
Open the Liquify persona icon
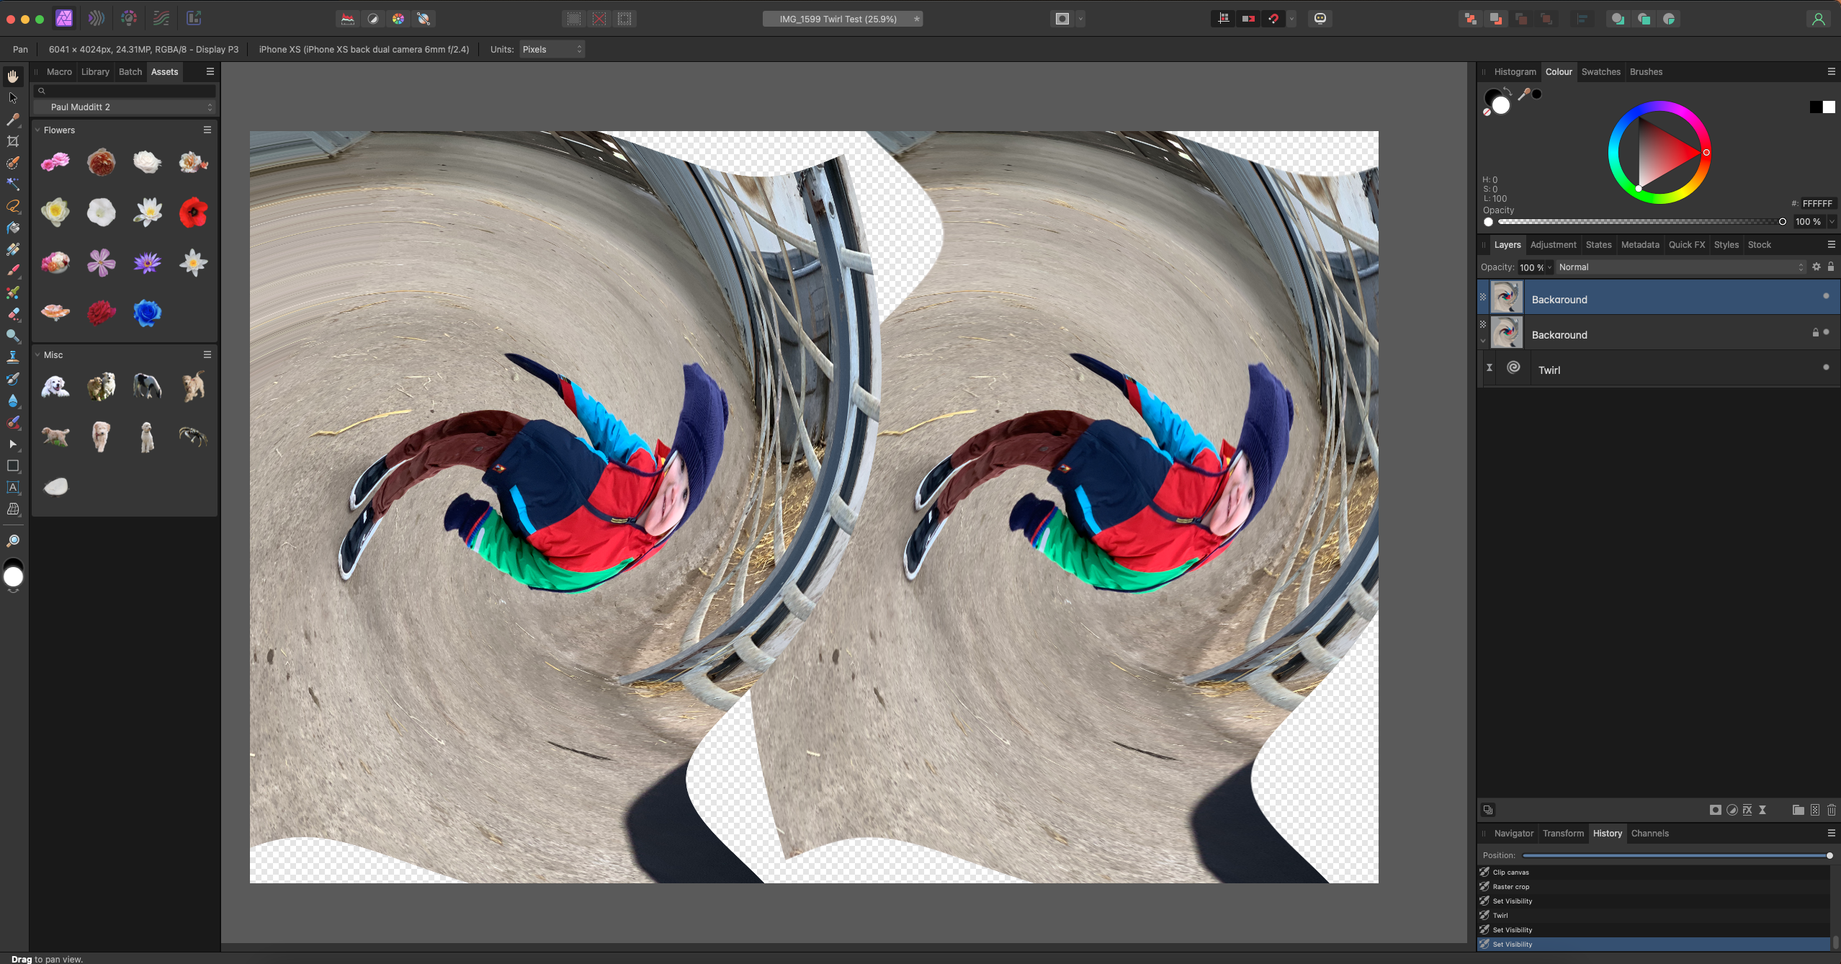click(x=97, y=19)
